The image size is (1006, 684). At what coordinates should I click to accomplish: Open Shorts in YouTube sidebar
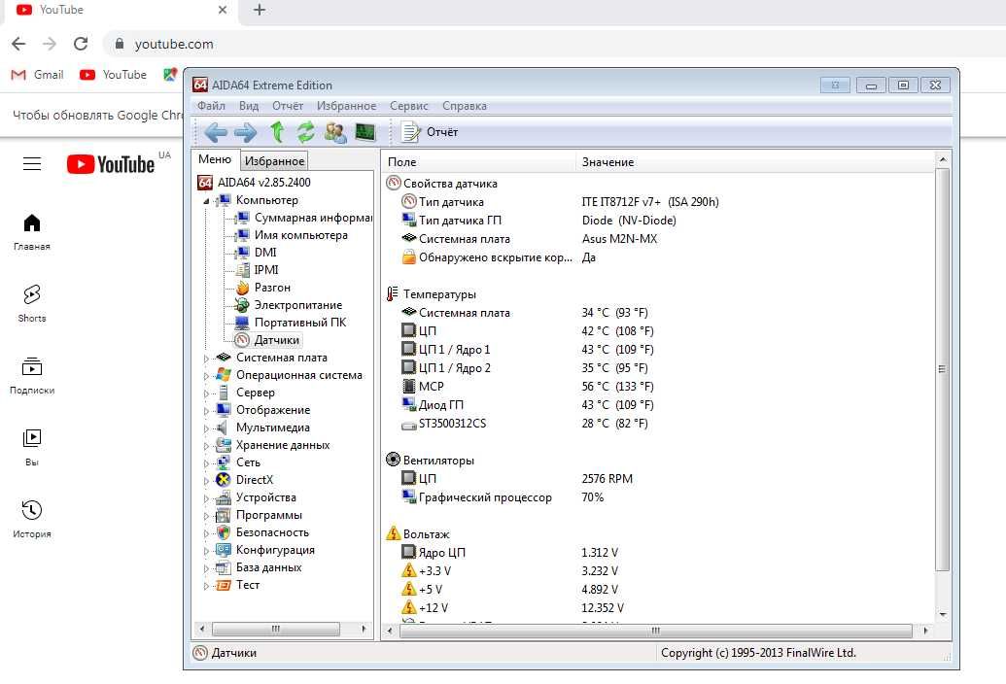31,304
